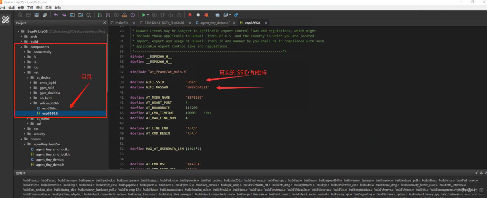Open the 调试 menu
This screenshot has height=198, width=487.
(x=39, y=8)
